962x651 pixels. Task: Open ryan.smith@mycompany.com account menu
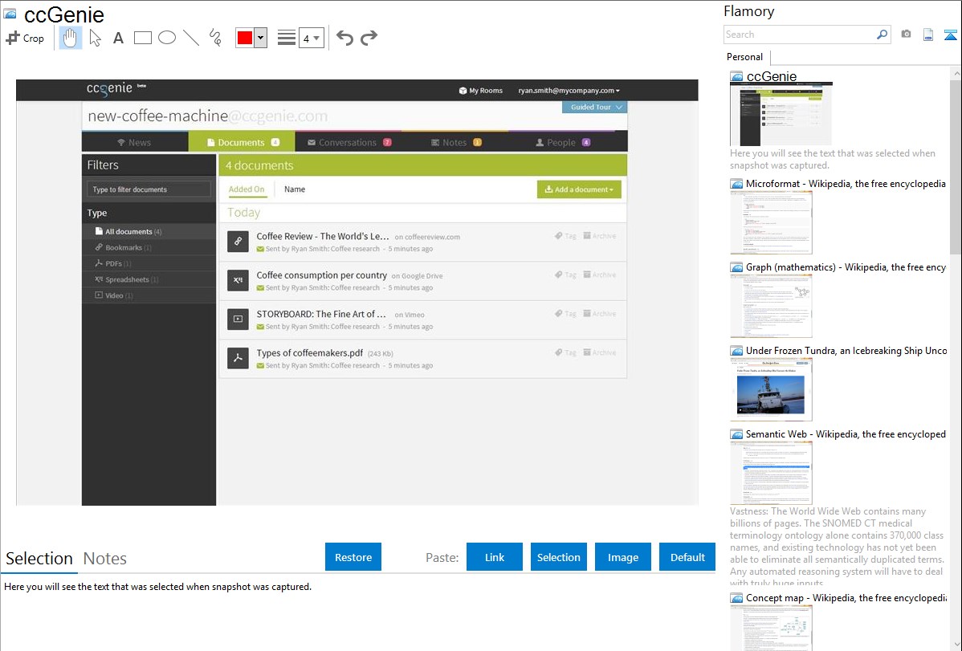point(569,90)
